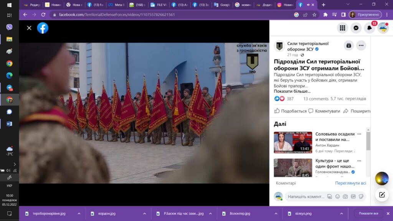Start a new message with compose icon
The width and height of the screenshot is (393, 221).
pos(381,195)
